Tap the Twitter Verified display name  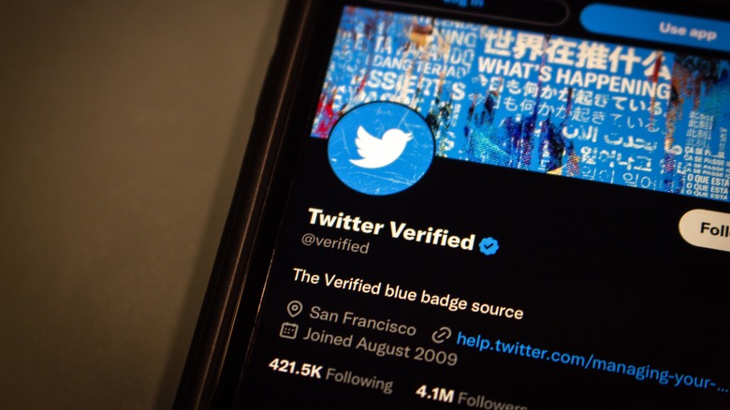click(391, 228)
